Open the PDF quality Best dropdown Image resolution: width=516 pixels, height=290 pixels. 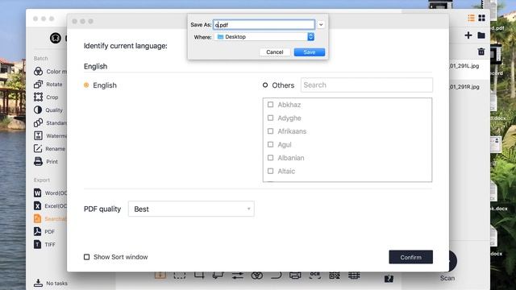click(191, 209)
